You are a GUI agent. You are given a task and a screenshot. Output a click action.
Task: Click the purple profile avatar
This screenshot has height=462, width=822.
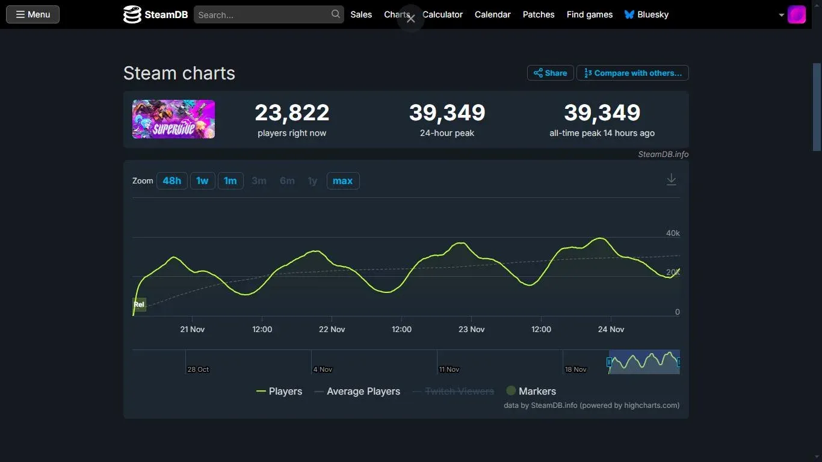[797, 14]
